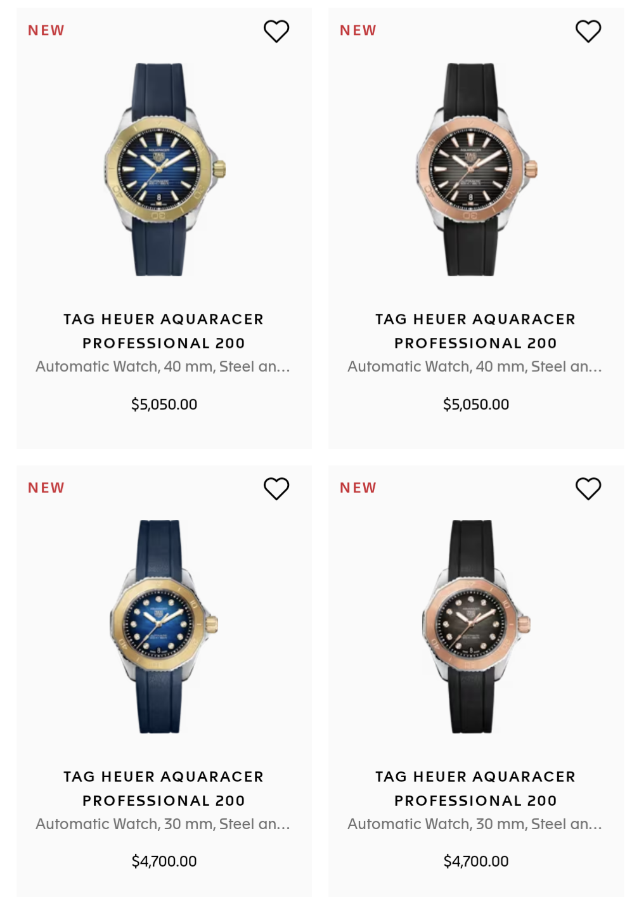Add black 40 mm Aquaracer to wishlist
639x897 pixels.
tap(588, 31)
